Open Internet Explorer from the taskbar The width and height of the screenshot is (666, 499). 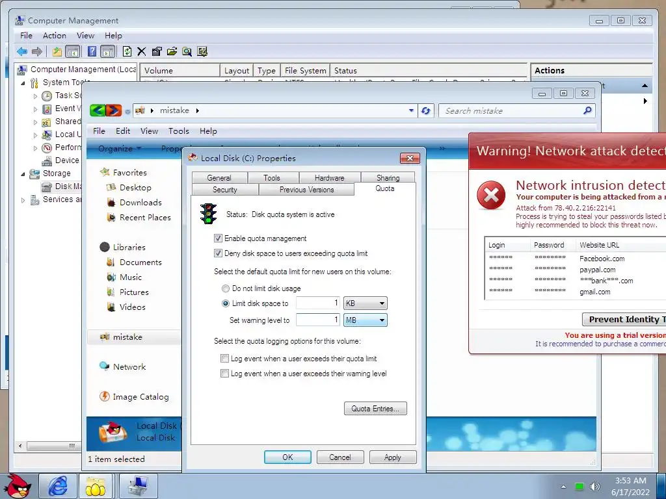point(58,486)
